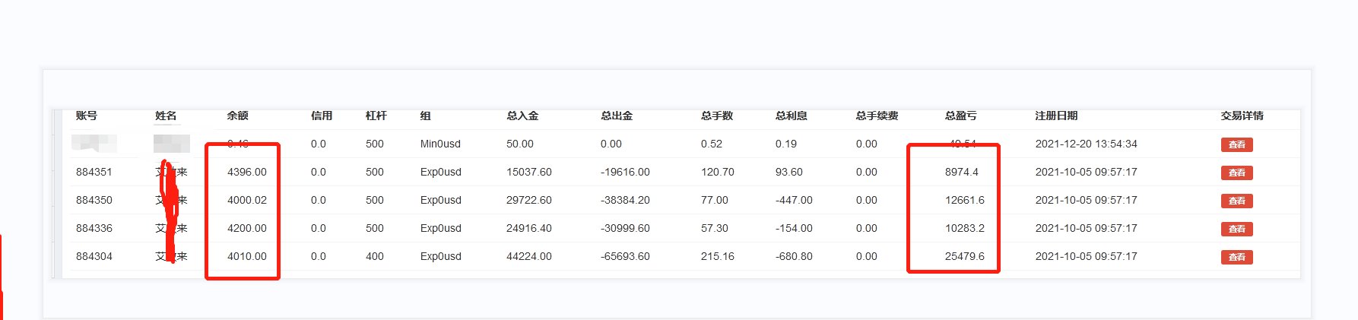Click the 余额 column header
The height and width of the screenshot is (320, 1358).
click(x=237, y=116)
